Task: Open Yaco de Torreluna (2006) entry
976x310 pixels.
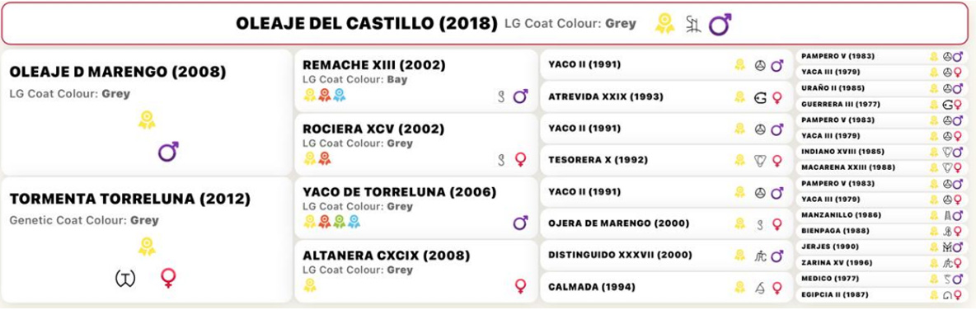Action: pos(400,192)
